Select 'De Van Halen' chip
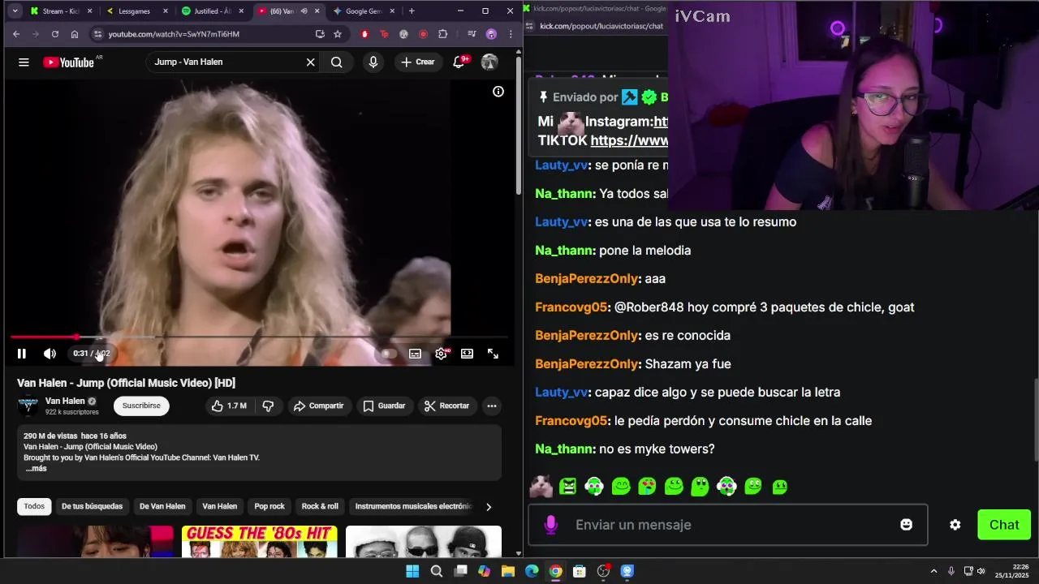This screenshot has width=1039, height=584. point(162,506)
